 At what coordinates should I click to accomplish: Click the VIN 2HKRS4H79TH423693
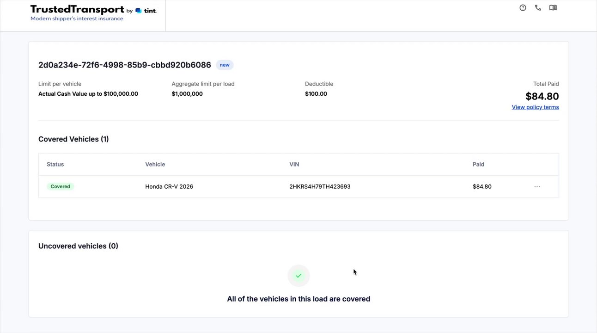[320, 186]
